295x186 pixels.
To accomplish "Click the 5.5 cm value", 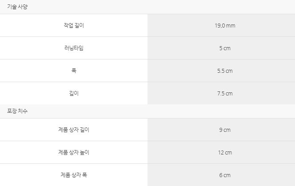I will click(x=225, y=71).
